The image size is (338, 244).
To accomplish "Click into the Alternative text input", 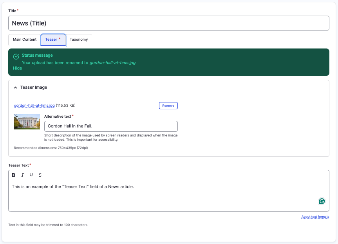I will coord(111,126).
